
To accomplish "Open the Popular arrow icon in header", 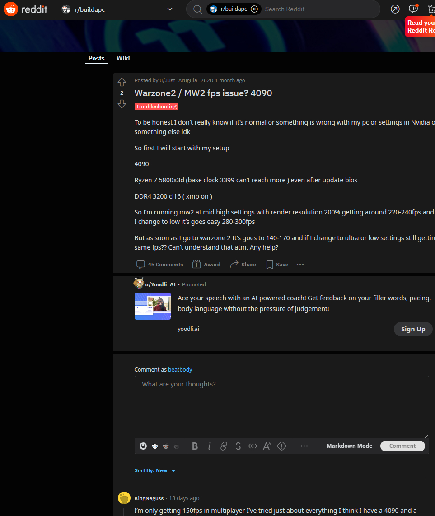I will tap(395, 9).
